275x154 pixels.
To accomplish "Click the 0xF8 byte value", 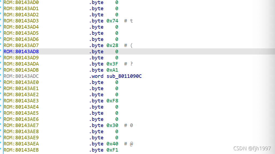I will tap(112, 101).
